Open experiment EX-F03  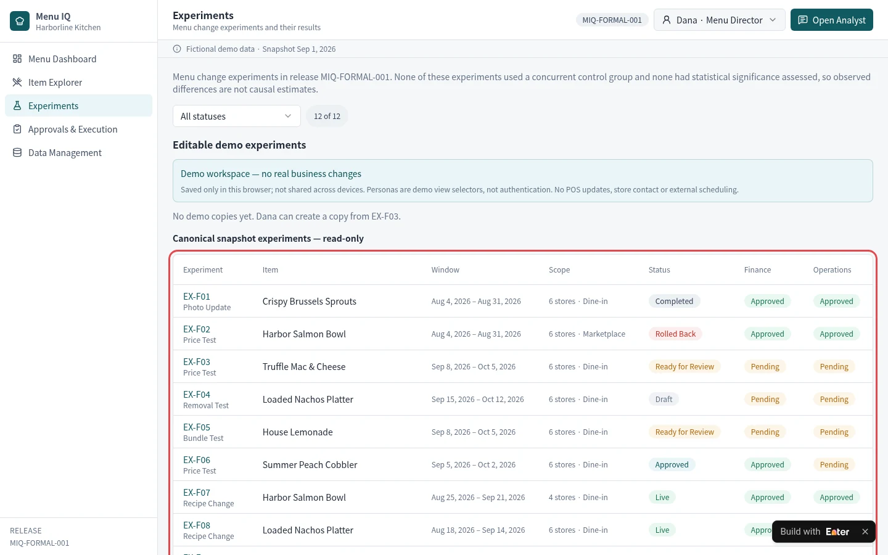pos(197,361)
